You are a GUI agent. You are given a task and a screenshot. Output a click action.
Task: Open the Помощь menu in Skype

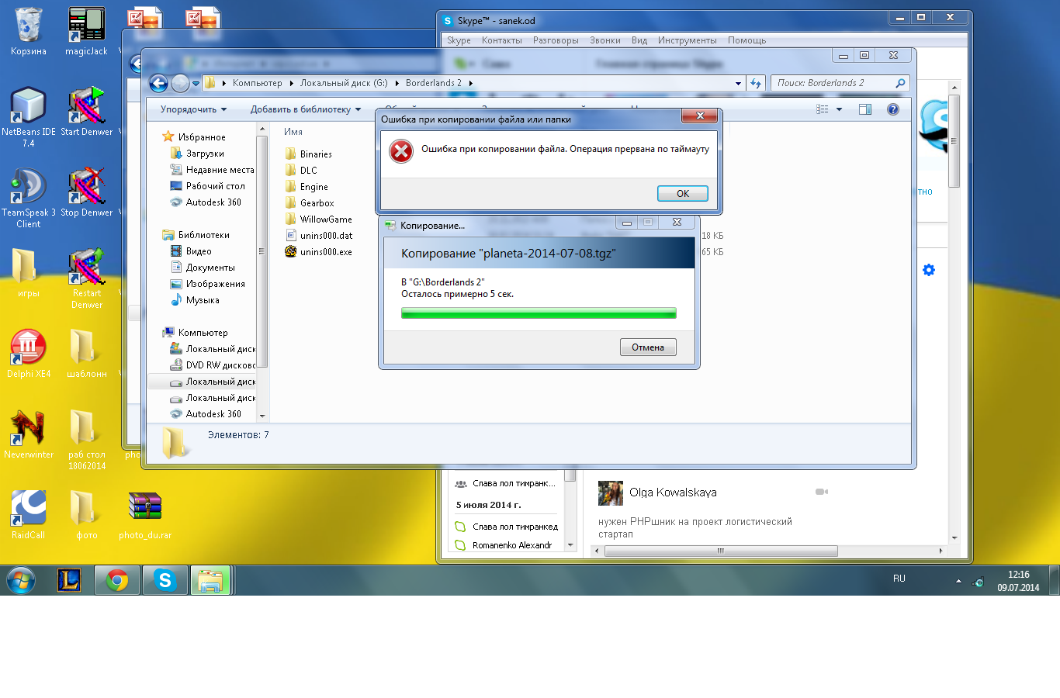tap(747, 40)
